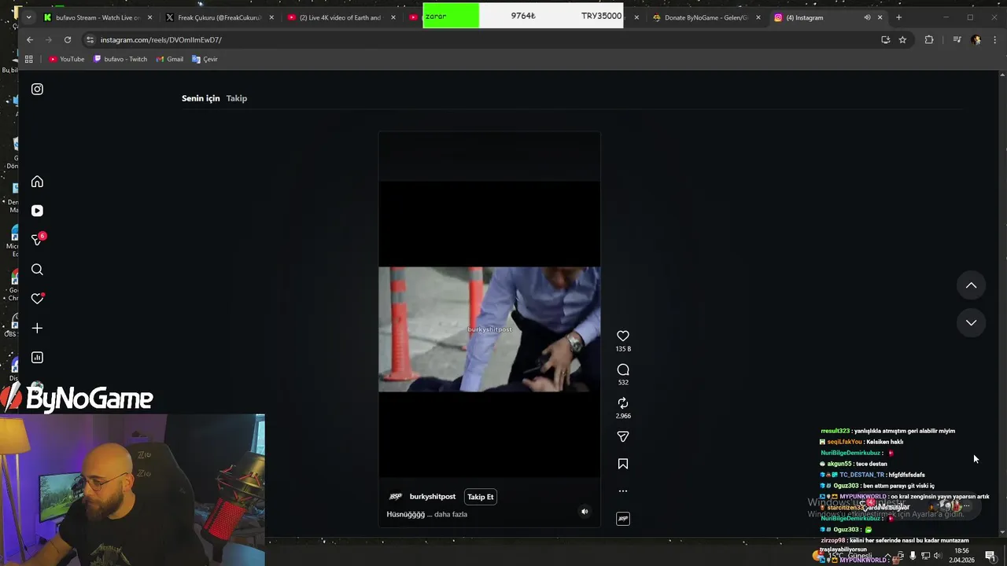Image resolution: width=1007 pixels, height=566 pixels.
Task: Open tab search dropdown arrow
Action: pos(29,17)
